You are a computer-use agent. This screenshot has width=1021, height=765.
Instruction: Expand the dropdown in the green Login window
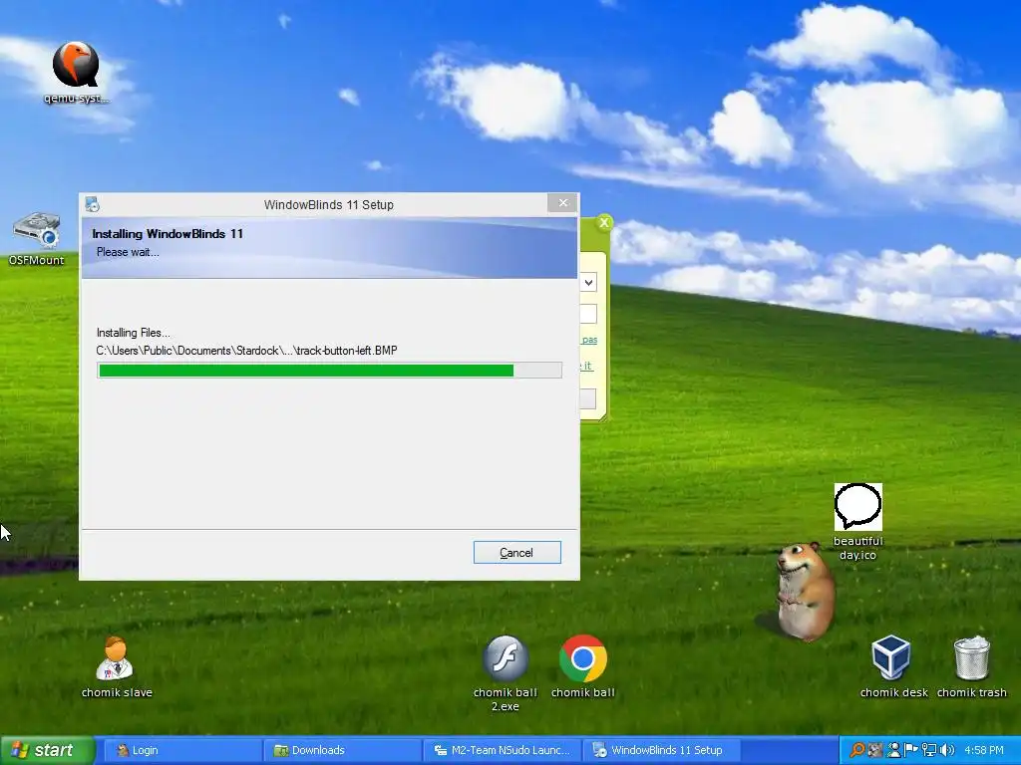pyautogui.click(x=588, y=282)
